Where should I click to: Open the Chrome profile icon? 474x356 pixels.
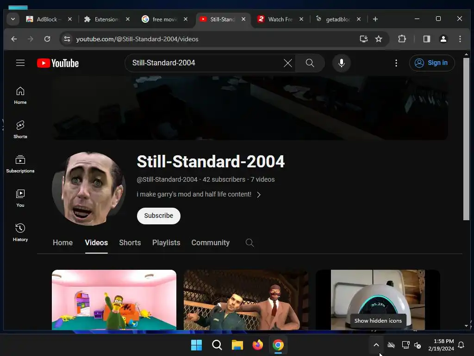tap(443, 39)
